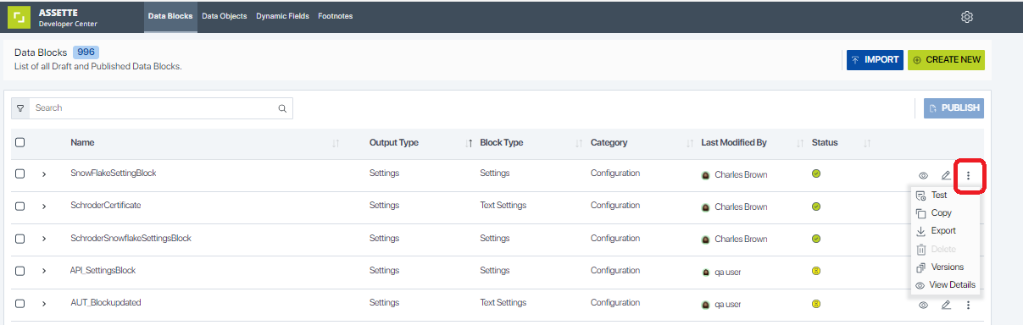
Task: Sort using Last Modified By arrows
Action: tap(800, 143)
